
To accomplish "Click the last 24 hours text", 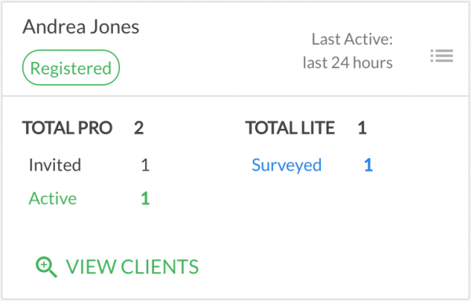I will click(x=348, y=63).
